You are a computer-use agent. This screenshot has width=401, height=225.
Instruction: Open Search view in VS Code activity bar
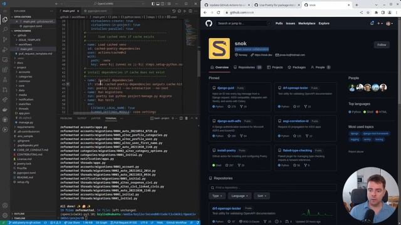5,29
